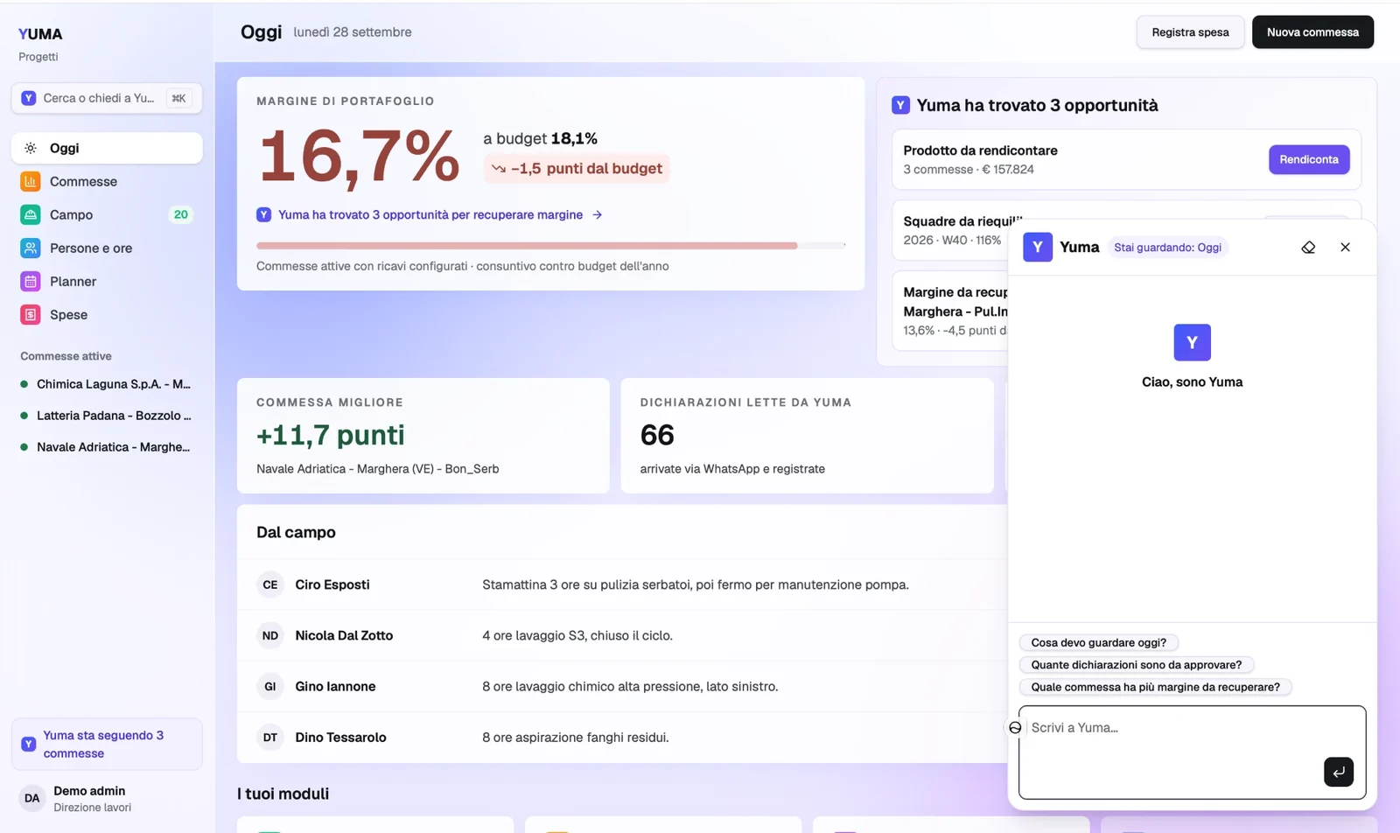1400x833 pixels.
Task: Click the Gino Iannone row name
Action: point(335,686)
